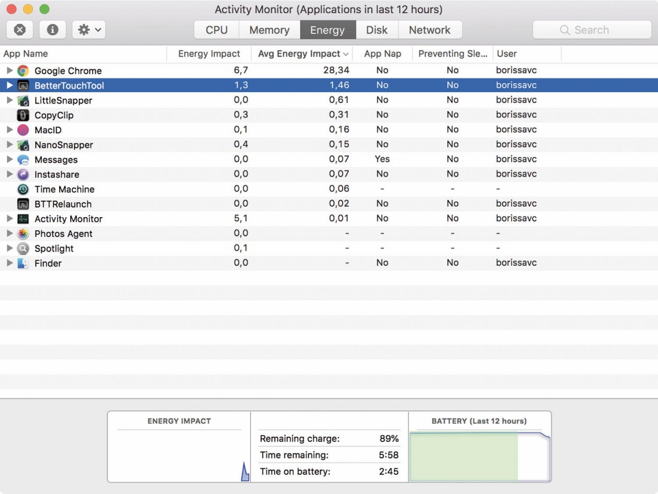Select the BTTRelaunch row name
658x494 pixels.
point(63,204)
